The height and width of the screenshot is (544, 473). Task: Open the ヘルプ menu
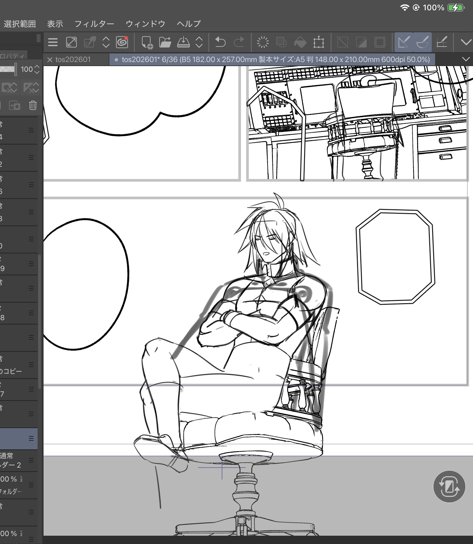[x=188, y=24]
